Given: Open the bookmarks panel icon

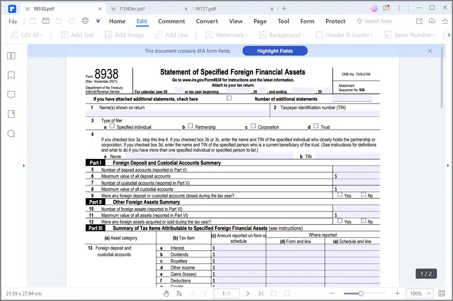Looking at the screenshot, I should click(11, 75).
